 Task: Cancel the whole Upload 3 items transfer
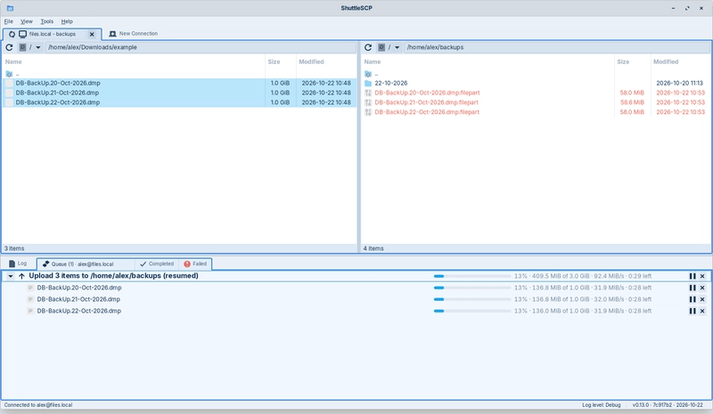[x=702, y=276]
